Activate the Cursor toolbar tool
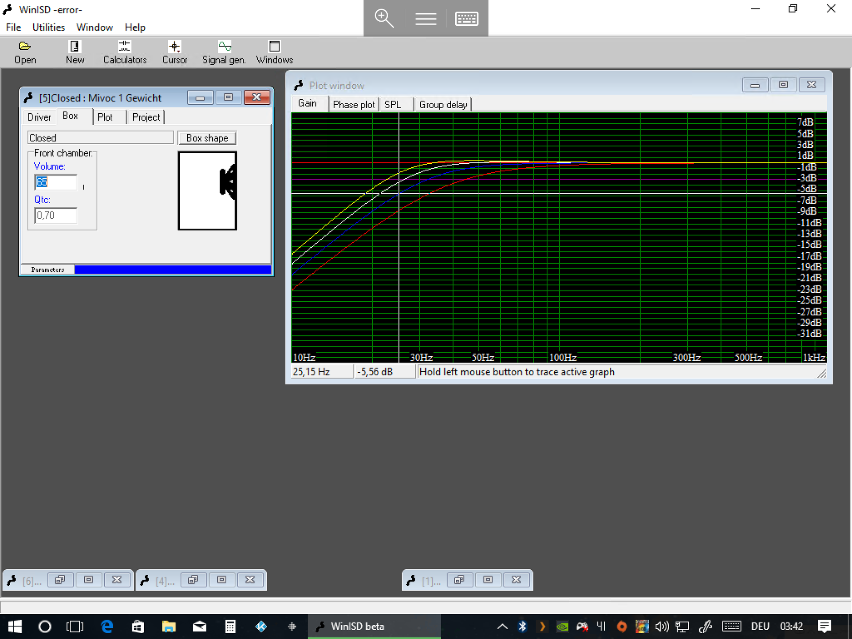Image resolution: width=852 pixels, height=639 pixels. pyautogui.click(x=174, y=52)
